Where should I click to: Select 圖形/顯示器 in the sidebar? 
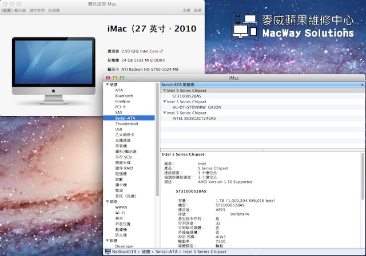point(126,152)
